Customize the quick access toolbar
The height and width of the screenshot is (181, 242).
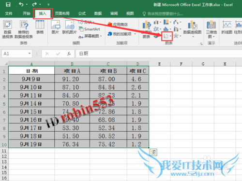[48, 4]
